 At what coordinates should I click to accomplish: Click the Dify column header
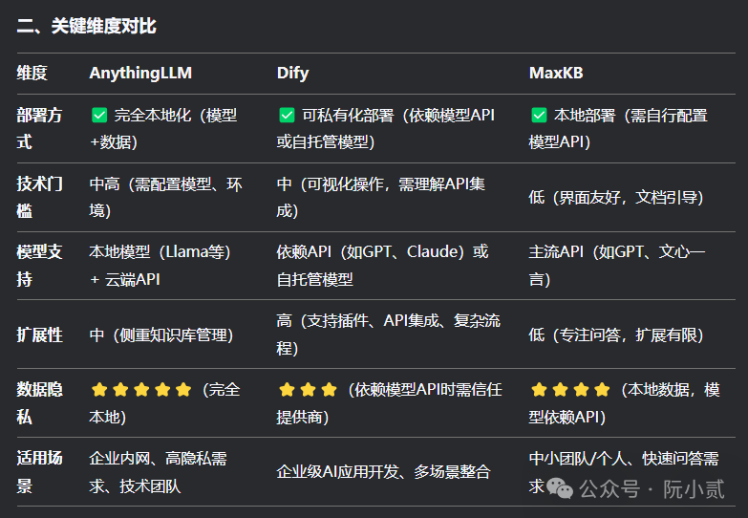[x=293, y=73]
